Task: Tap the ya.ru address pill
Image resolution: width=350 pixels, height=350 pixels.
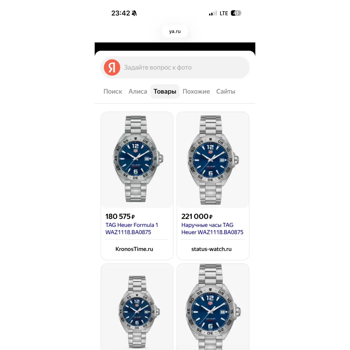Action: pos(175,31)
